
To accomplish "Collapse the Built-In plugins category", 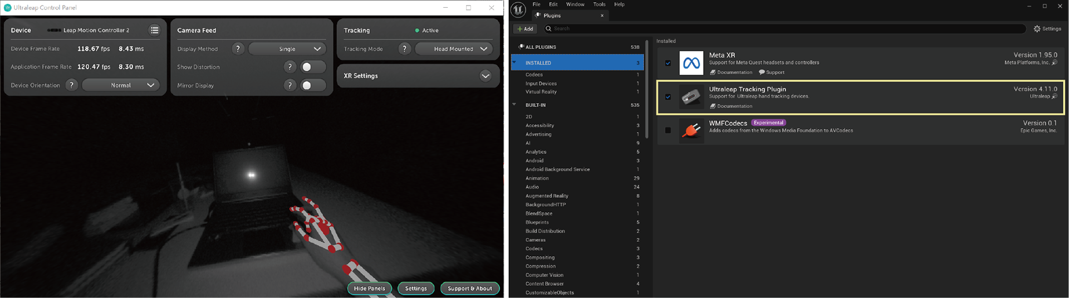I will point(514,105).
